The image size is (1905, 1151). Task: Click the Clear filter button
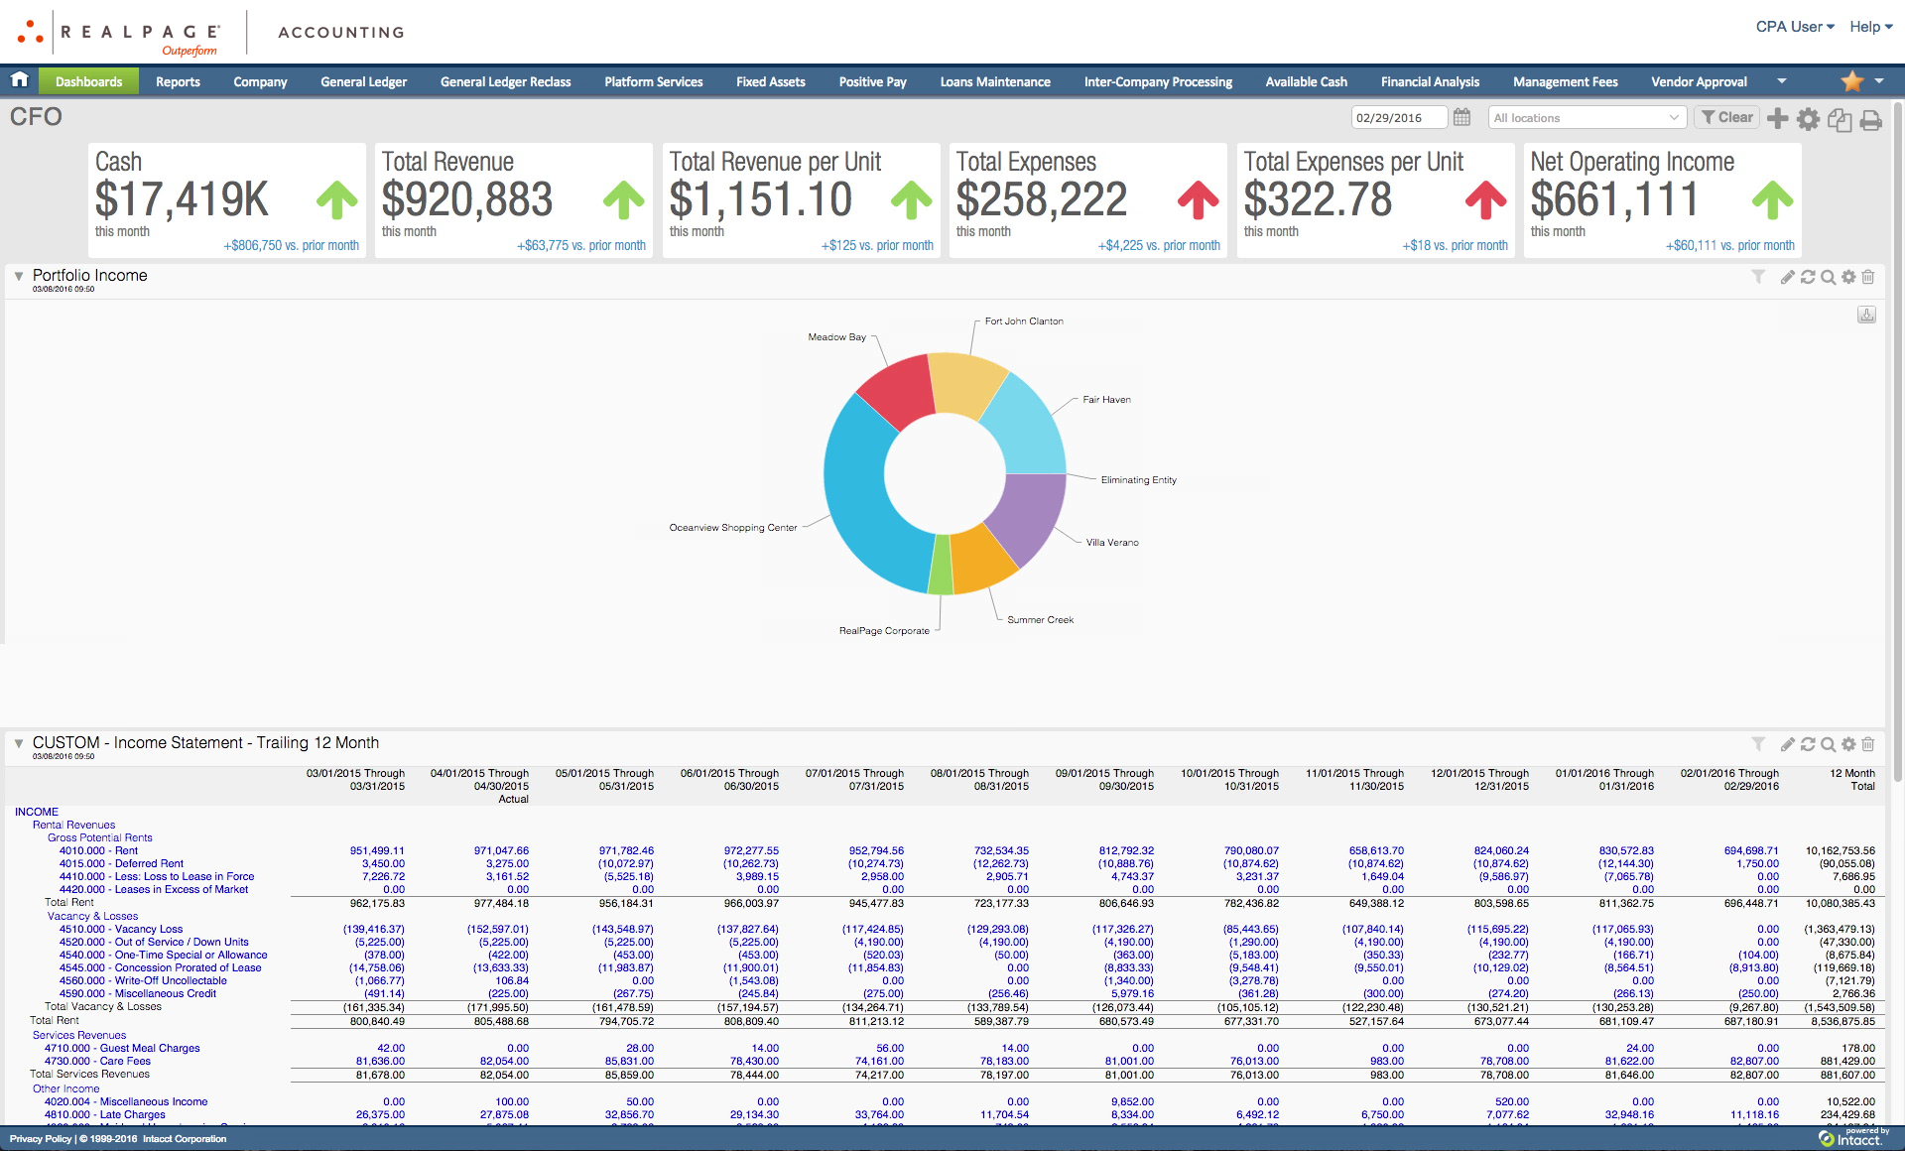(x=1726, y=117)
